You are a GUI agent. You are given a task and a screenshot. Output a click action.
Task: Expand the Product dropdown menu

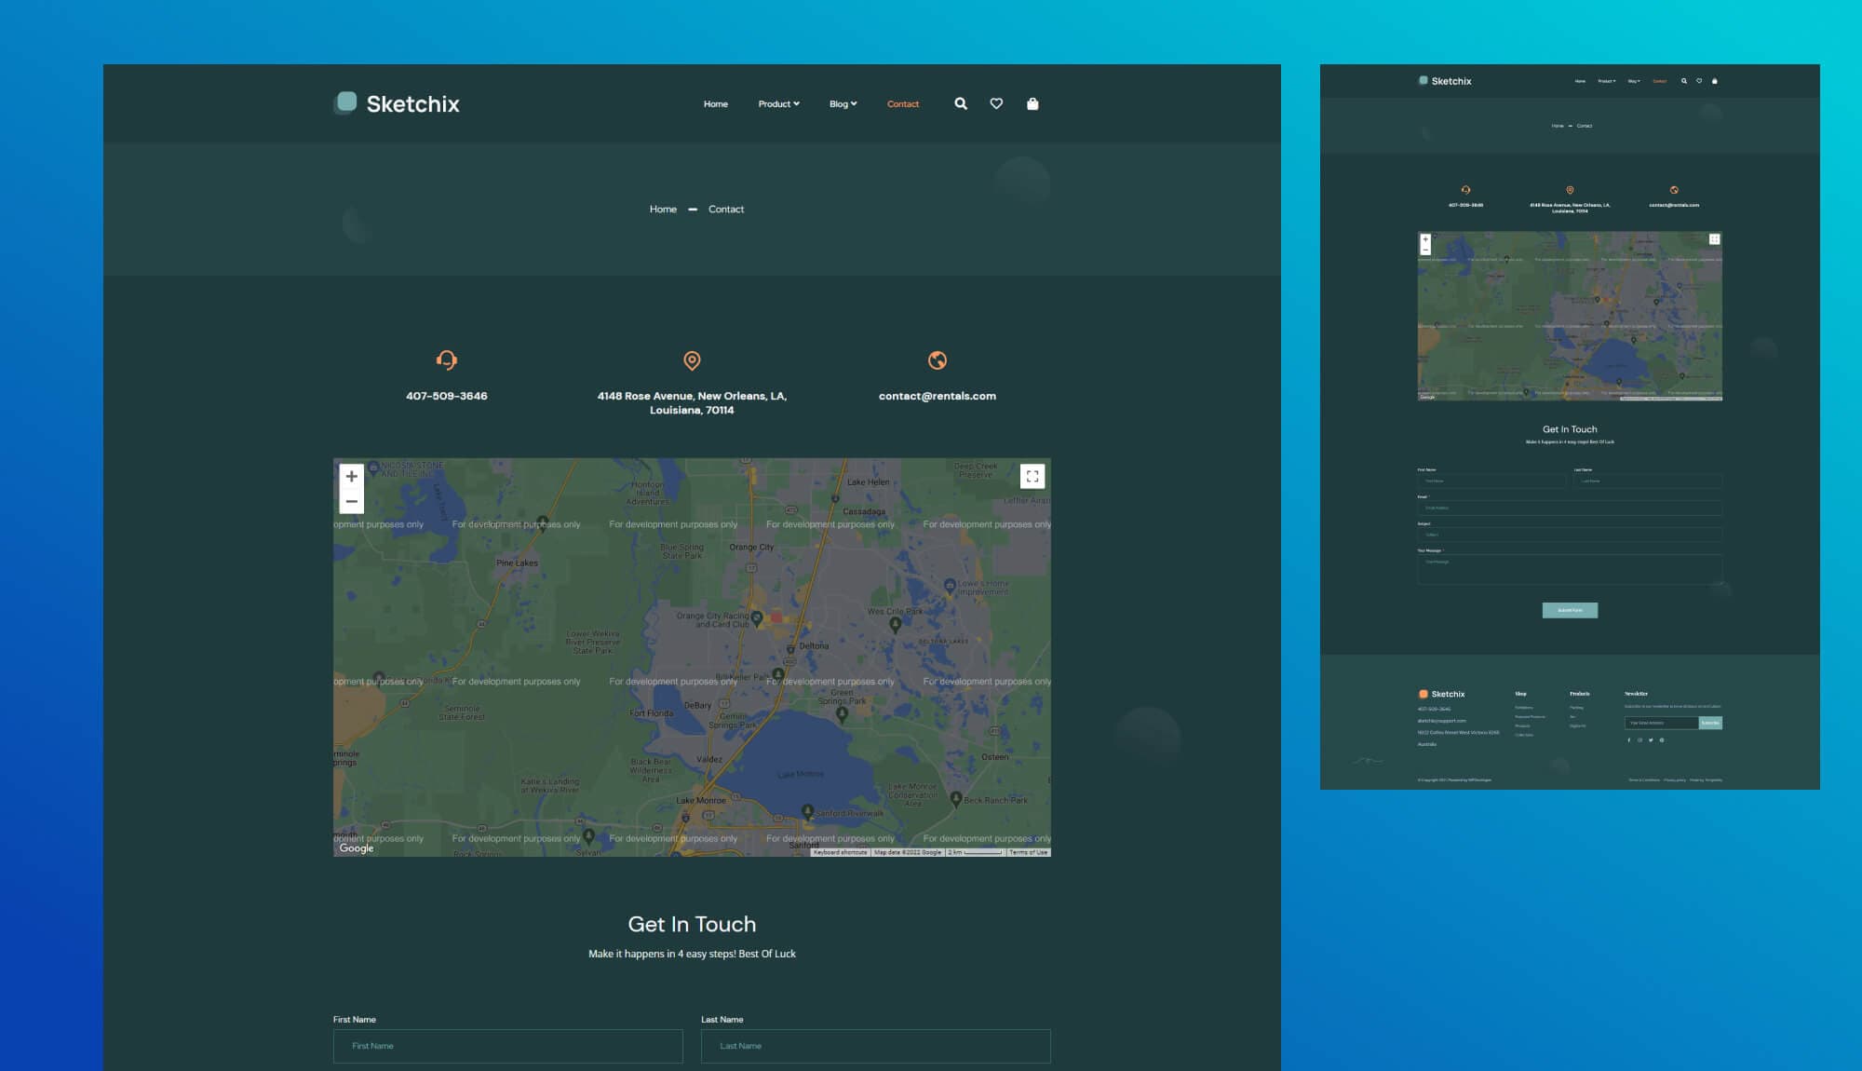[778, 104]
